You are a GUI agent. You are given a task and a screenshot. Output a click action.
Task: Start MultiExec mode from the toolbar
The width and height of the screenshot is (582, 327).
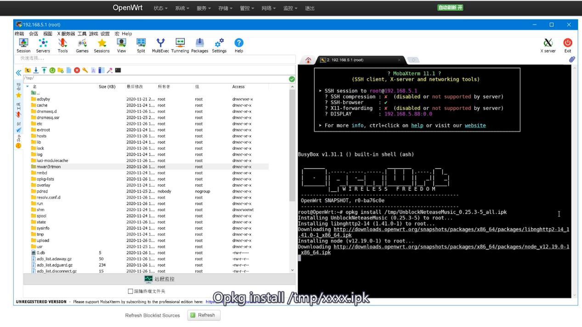160,44
